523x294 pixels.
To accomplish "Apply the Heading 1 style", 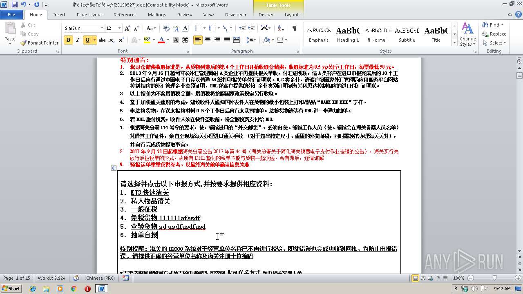I will pyautogui.click(x=348, y=33).
